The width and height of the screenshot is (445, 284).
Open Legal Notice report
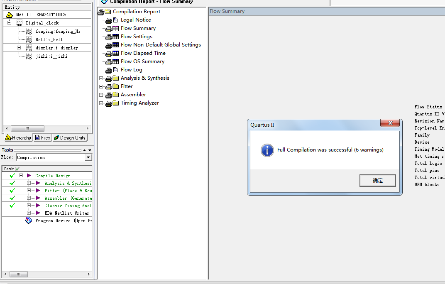point(136,20)
